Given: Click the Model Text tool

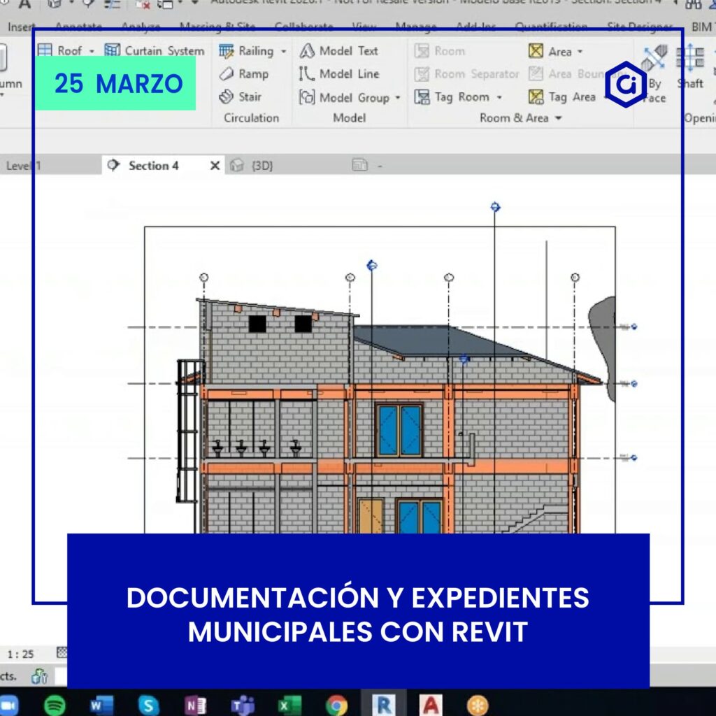Looking at the screenshot, I should click(x=339, y=51).
